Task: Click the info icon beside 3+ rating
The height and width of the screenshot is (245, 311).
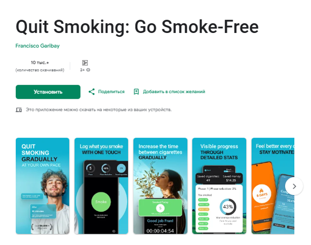Action: coord(88,70)
